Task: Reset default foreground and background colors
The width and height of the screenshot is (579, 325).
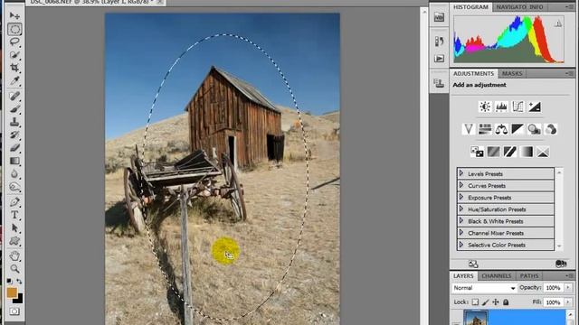Action: (10, 282)
